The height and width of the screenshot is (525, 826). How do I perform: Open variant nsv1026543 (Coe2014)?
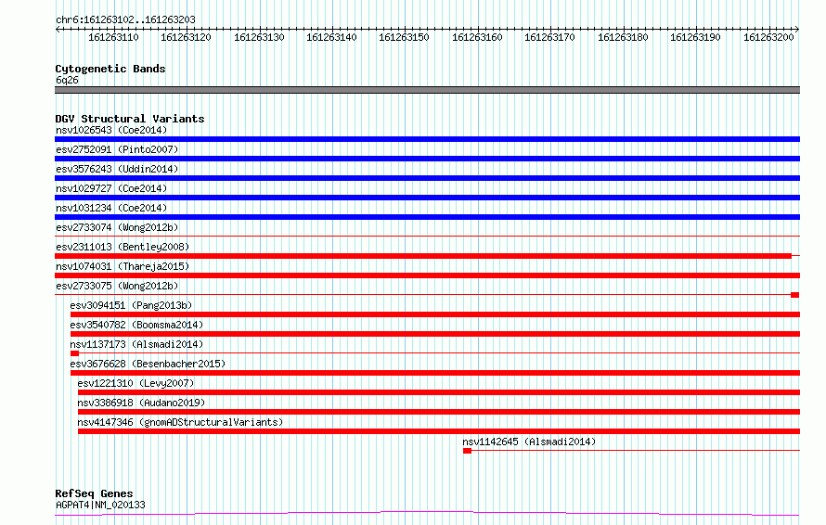111,130
